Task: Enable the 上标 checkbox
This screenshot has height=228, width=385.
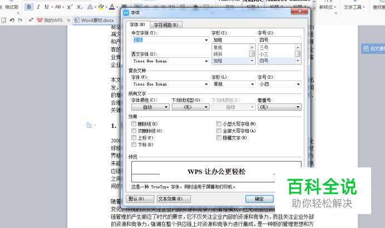Action: (x=134, y=138)
